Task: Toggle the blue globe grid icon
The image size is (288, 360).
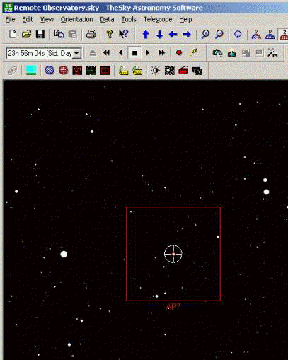Action: (50, 70)
